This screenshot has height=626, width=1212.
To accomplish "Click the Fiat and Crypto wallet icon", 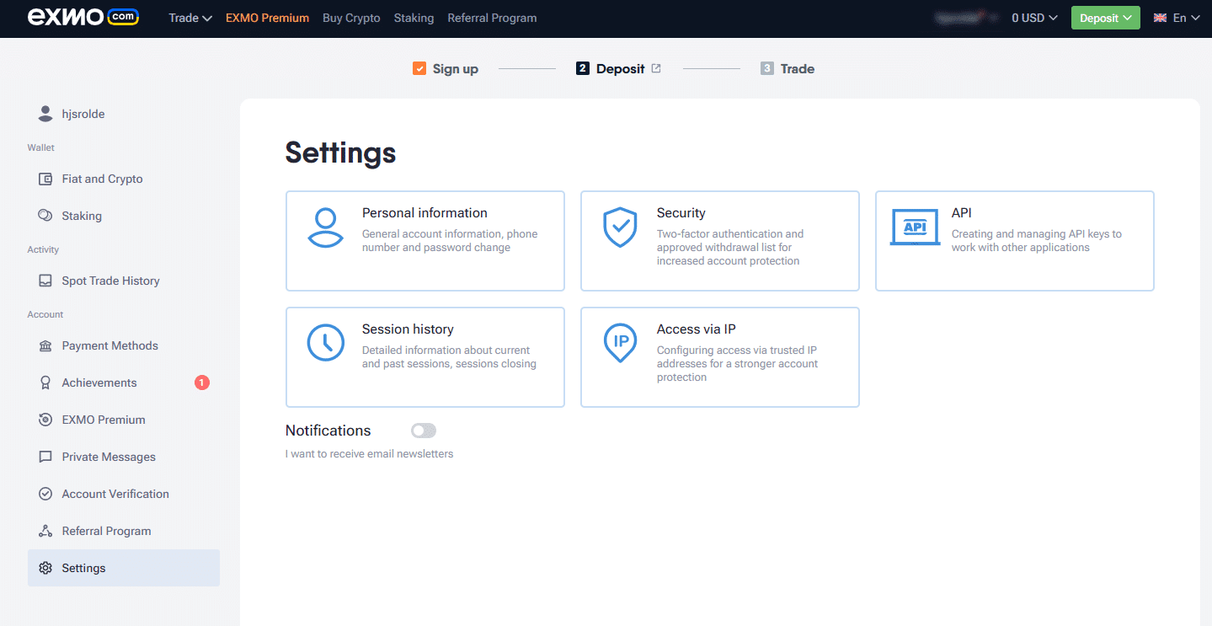I will tap(45, 179).
